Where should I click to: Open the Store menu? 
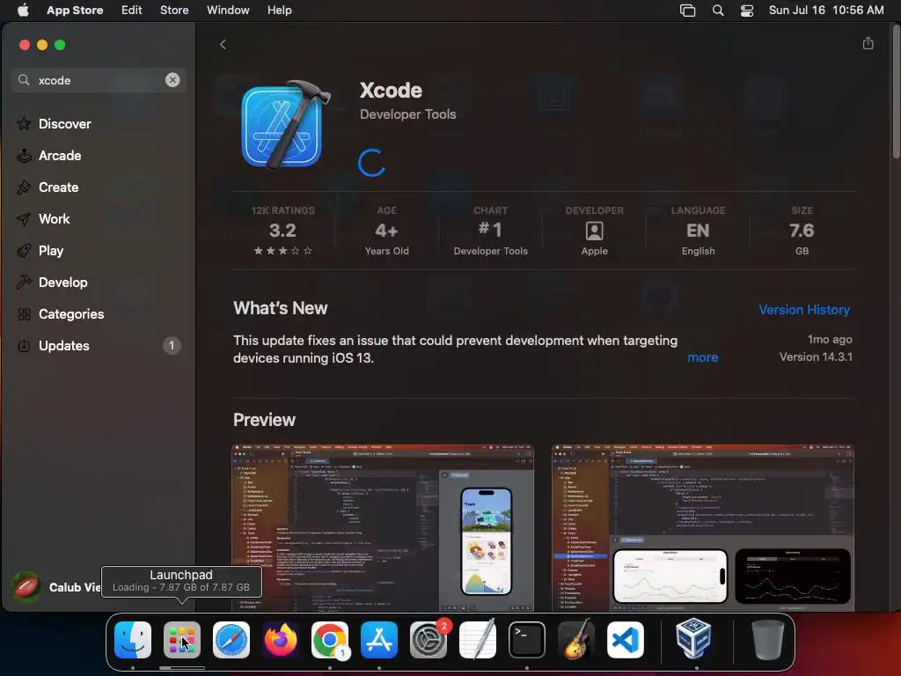coord(174,11)
